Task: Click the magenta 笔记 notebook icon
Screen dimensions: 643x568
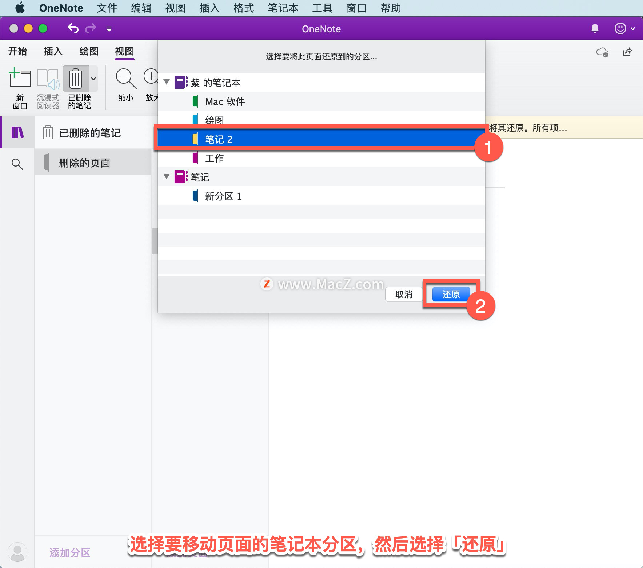Action: [181, 177]
